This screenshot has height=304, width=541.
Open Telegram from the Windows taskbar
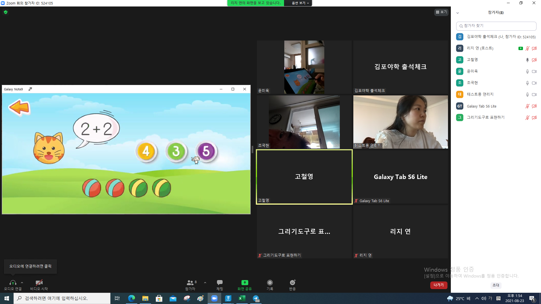pos(256,298)
